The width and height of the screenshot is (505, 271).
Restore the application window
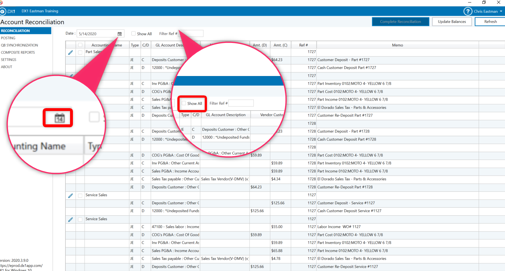pyautogui.click(x=484, y=2)
